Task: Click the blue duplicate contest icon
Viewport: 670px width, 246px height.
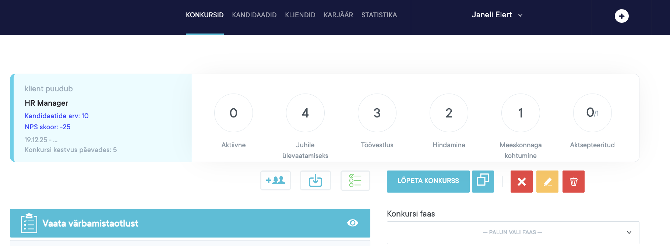Action: click(483, 181)
